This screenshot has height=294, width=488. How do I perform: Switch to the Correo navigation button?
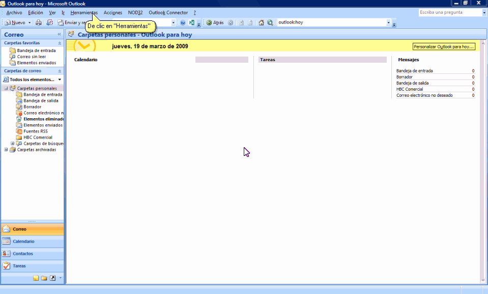point(33,229)
